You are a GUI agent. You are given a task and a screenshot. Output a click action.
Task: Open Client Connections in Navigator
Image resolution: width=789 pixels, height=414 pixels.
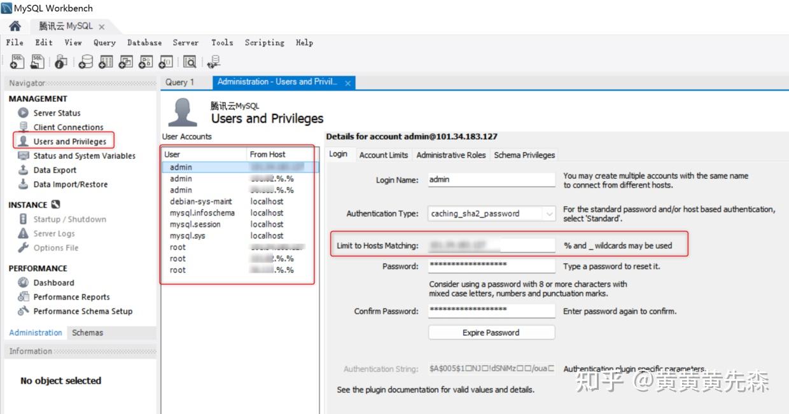coord(68,127)
